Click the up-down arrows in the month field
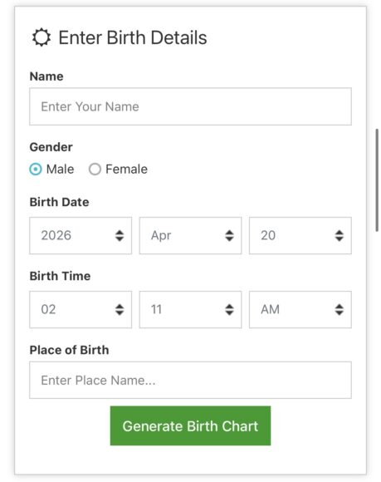Viewport: 381px width, 482px height. pyautogui.click(x=229, y=236)
